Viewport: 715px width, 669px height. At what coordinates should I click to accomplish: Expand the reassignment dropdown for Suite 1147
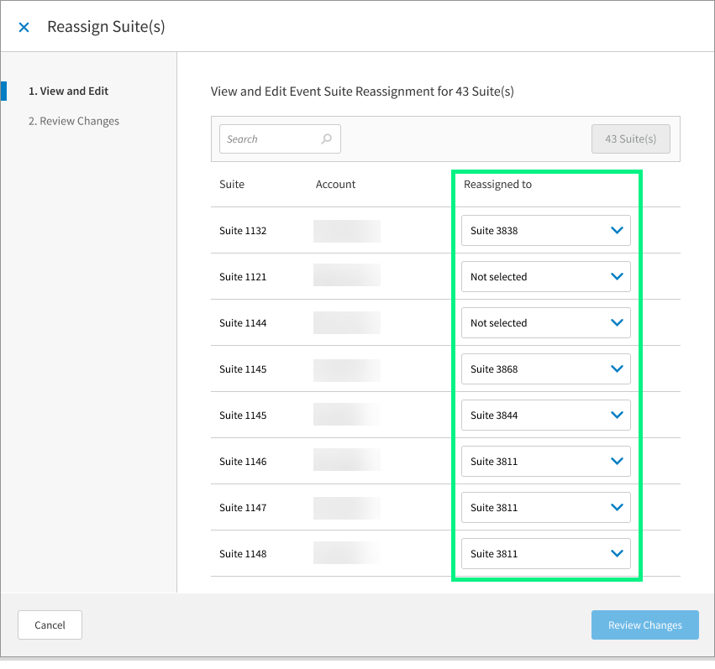[x=545, y=507]
